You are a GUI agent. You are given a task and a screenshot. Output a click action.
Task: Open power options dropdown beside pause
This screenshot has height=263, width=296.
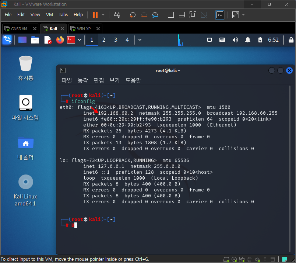[103, 15]
